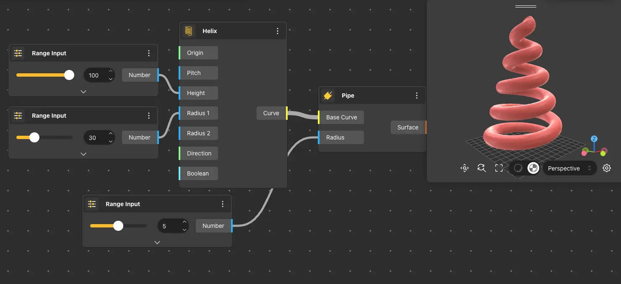This screenshot has height=284, width=621.
Task: Click the Curve output on Helix node
Action: click(271, 113)
